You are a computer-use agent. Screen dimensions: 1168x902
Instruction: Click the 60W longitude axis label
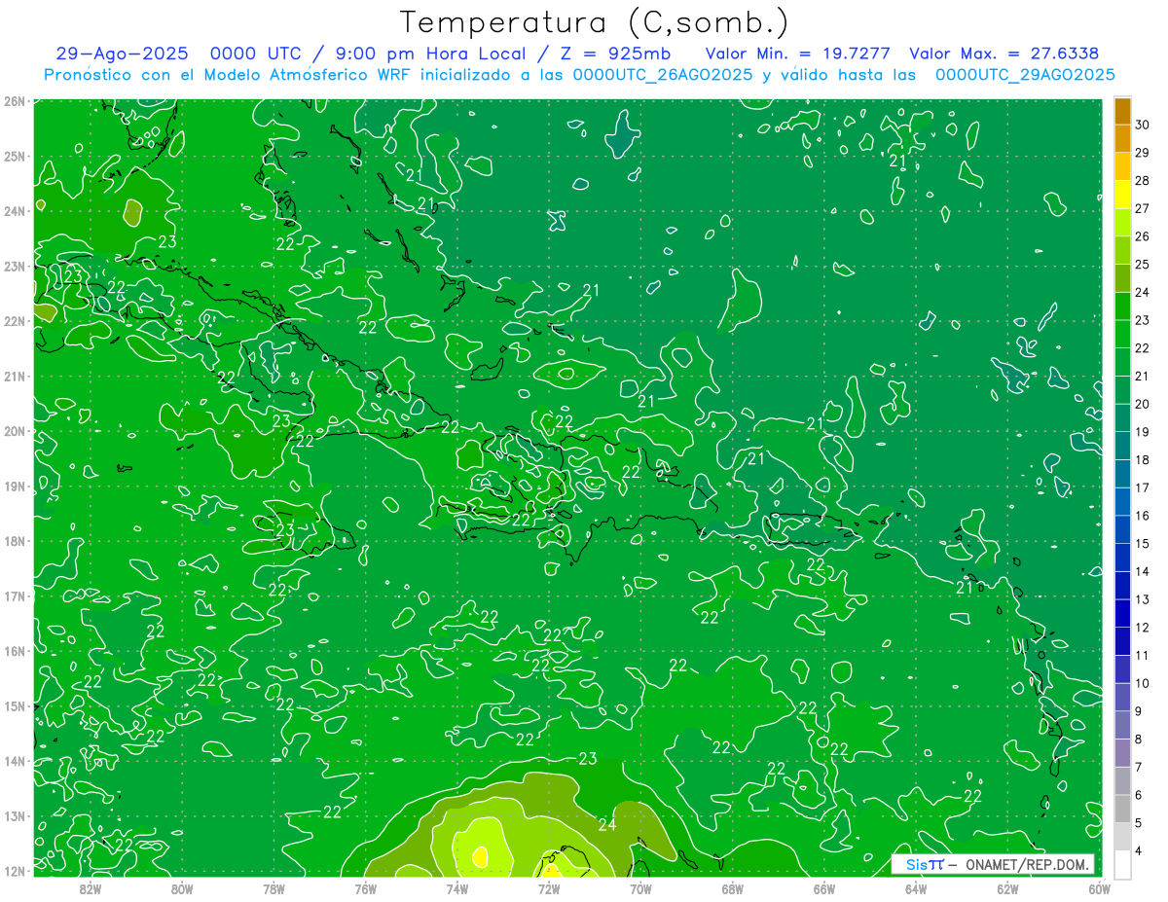pyautogui.click(x=1099, y=887)
